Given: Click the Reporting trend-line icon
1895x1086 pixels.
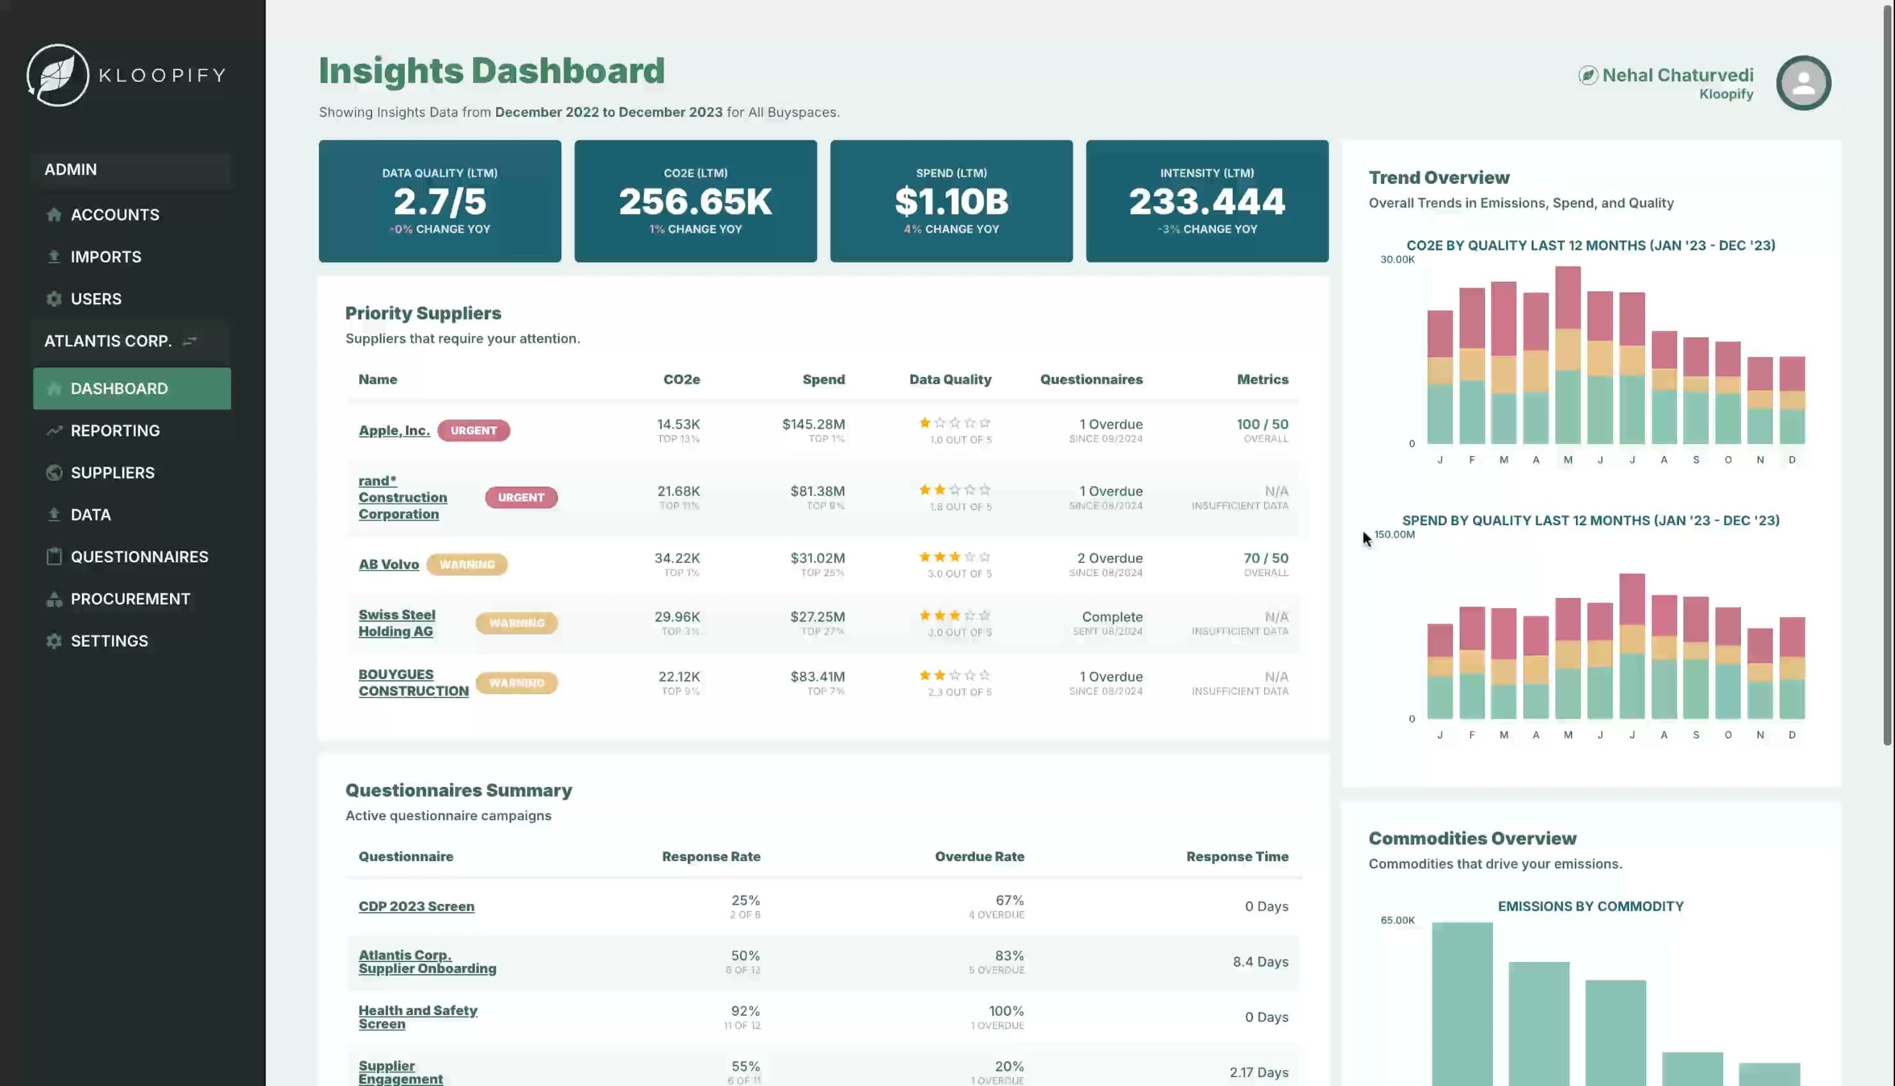Looking at the screenshot, I should click(x=54, y=431).
